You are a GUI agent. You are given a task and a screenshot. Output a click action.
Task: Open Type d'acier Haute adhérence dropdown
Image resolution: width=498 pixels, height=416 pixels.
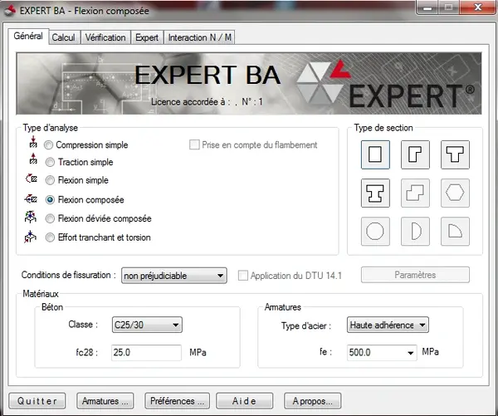(x=388, y=325)
